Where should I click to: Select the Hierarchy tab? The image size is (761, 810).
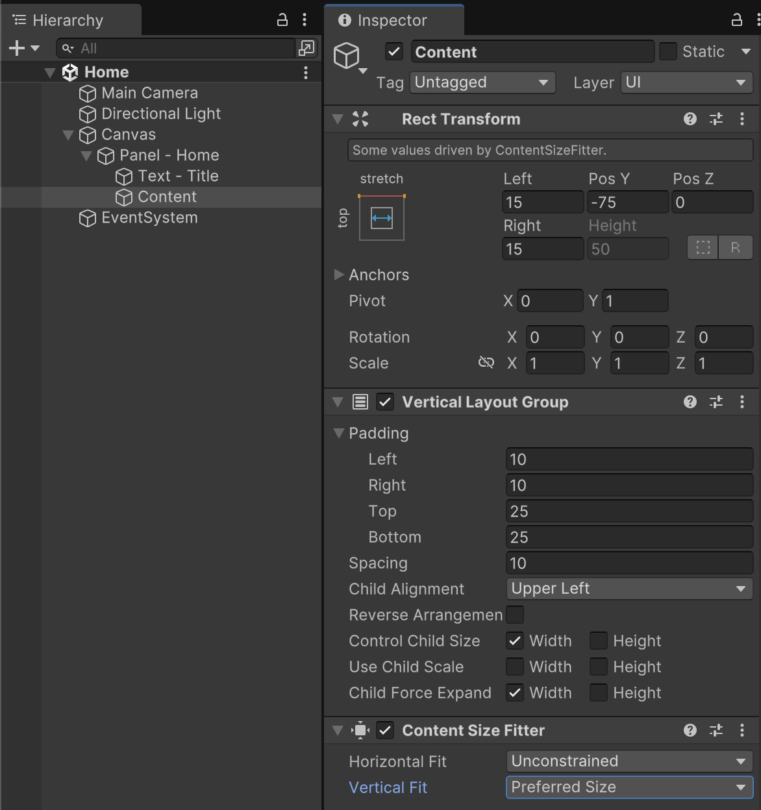[x=68, y=21]
